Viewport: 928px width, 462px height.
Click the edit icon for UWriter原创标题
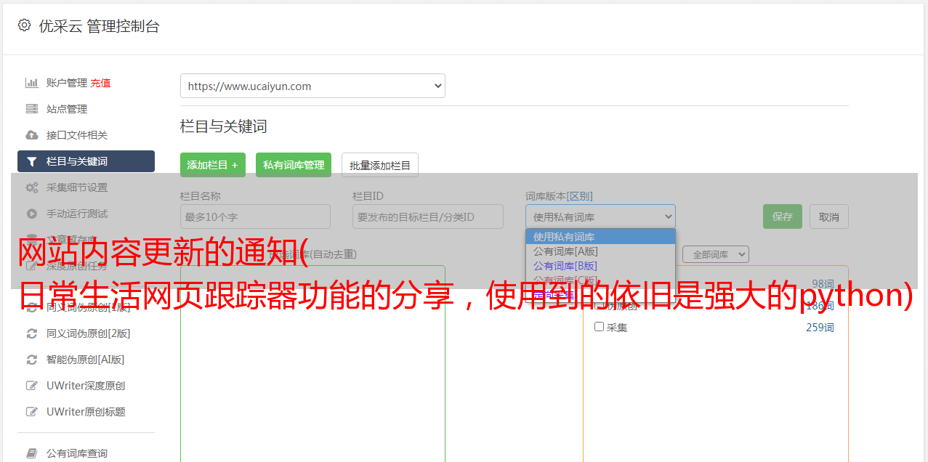[x=32, y=412]
